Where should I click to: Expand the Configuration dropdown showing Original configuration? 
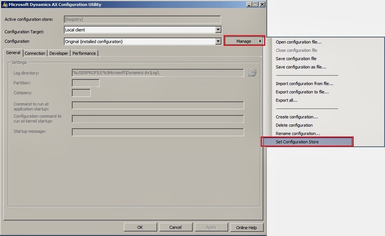(x=218, y=41)
